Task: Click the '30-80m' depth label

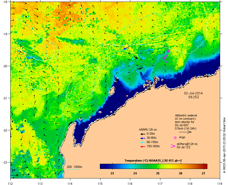Action: pyautogui.click(x=151, y=138)
